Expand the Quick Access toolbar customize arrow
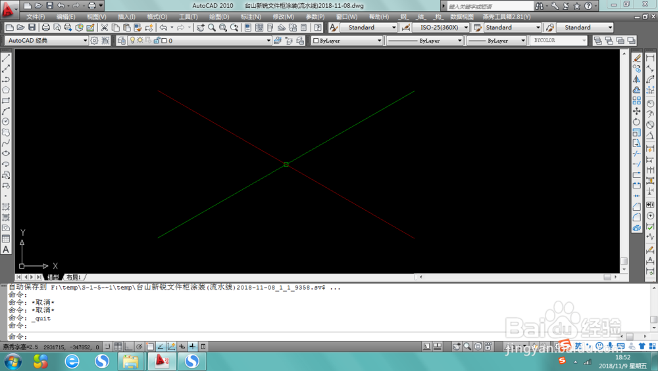This screenshot has height=371, width=658. pos(101,5)
